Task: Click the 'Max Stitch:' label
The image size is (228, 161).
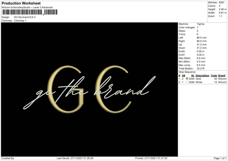Action: [185, 58]
